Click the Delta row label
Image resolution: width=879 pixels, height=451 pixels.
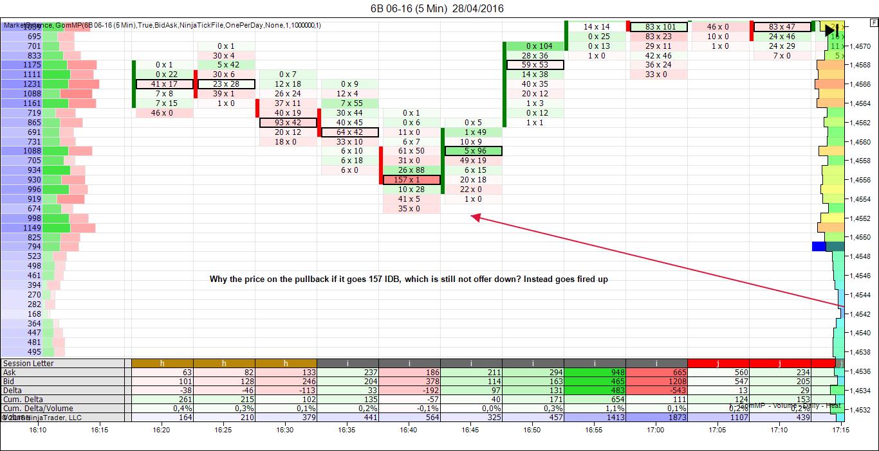(62, 391)
